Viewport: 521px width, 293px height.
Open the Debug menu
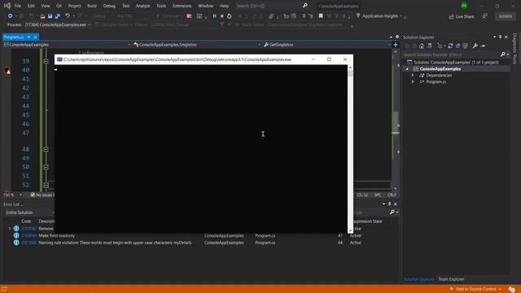109,6
